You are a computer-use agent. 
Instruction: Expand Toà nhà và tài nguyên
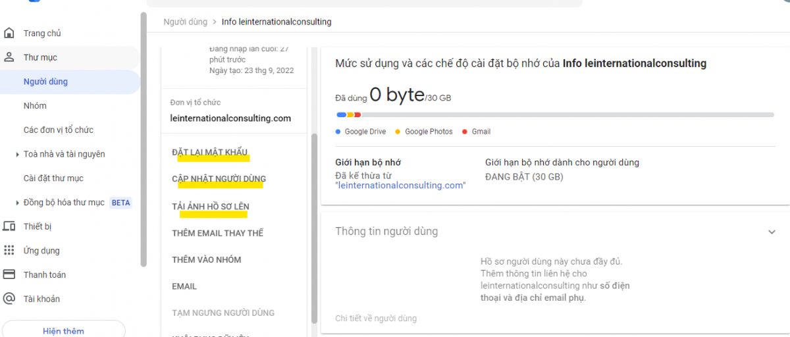pos(17,155)
